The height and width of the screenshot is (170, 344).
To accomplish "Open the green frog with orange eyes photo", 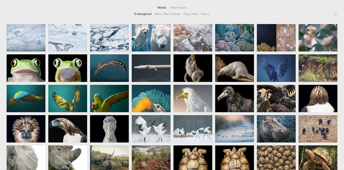I will [x=26, y=68].
